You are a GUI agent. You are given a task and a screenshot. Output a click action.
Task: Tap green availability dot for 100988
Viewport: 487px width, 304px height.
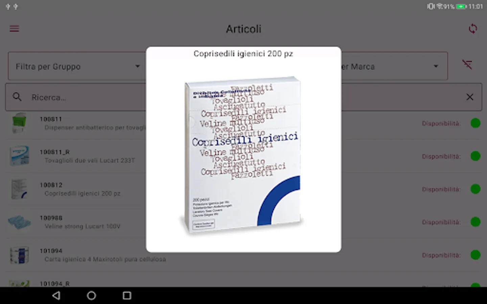(x=476, y=222)
